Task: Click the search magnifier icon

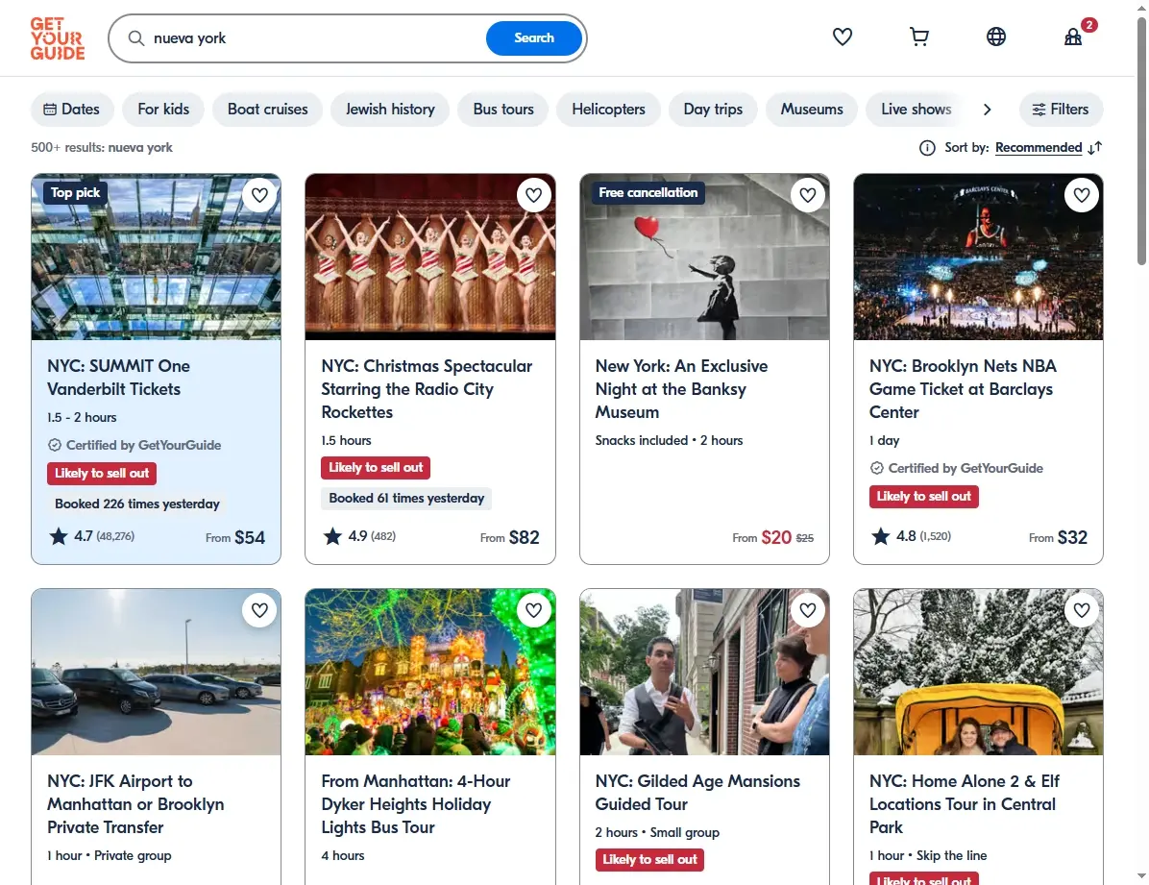Action: (135, 38)
